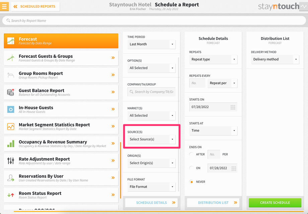Screen dimensions: 308x214
Task: Open the Delivery method dropdown
Action: click(x=275, y=60)
